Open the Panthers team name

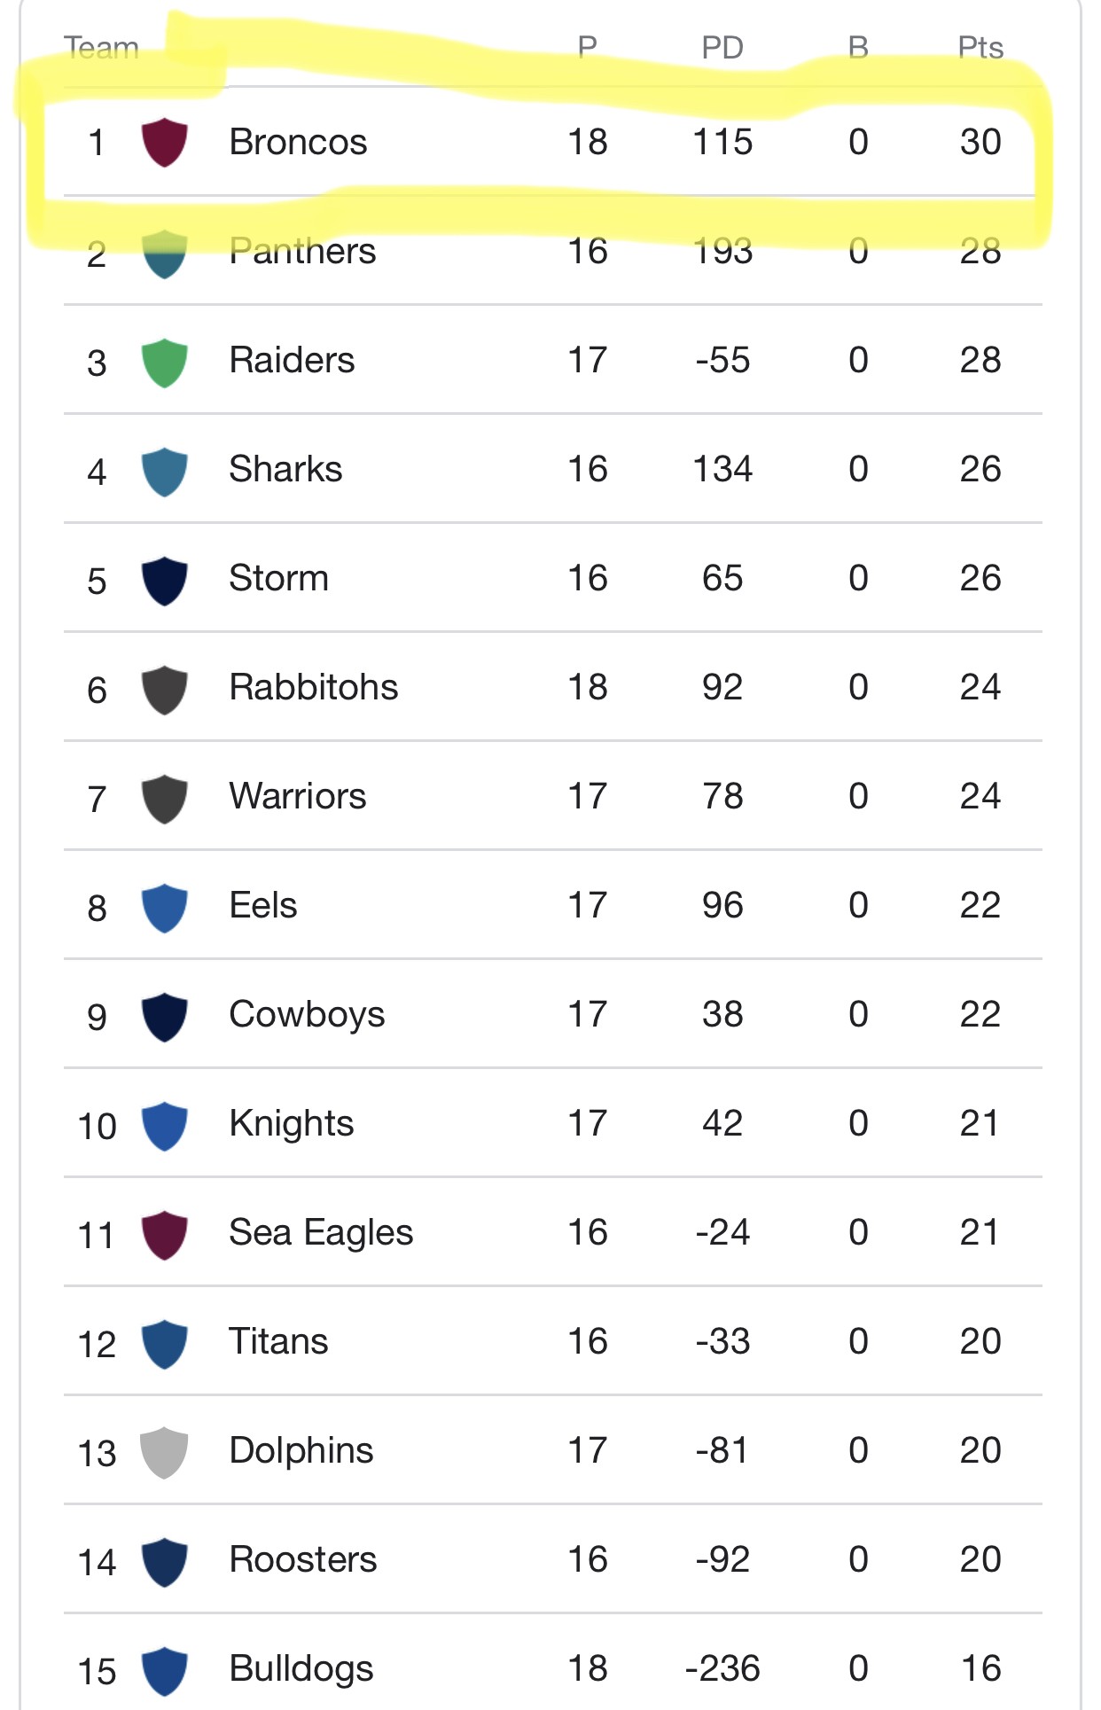[x=302, y=251]
